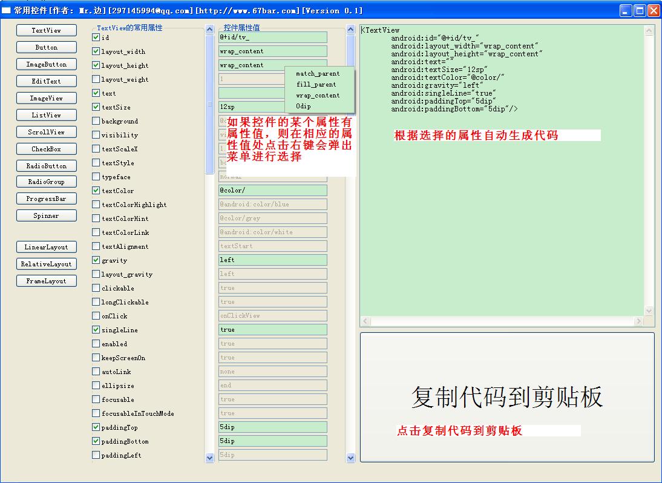The width and height of the screenshot is (662, 483).
Task: Click the id value field @+id/tv_
Action: pyautogui.click(x=273, y=37)
